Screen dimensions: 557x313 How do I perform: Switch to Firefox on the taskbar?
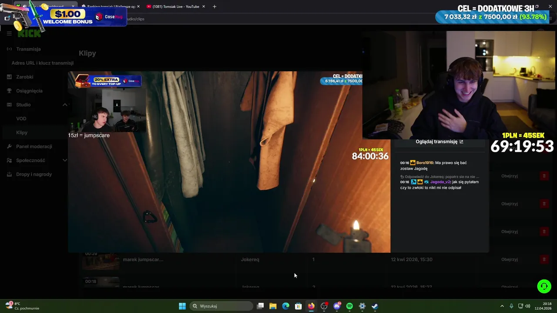pos(311,306)
